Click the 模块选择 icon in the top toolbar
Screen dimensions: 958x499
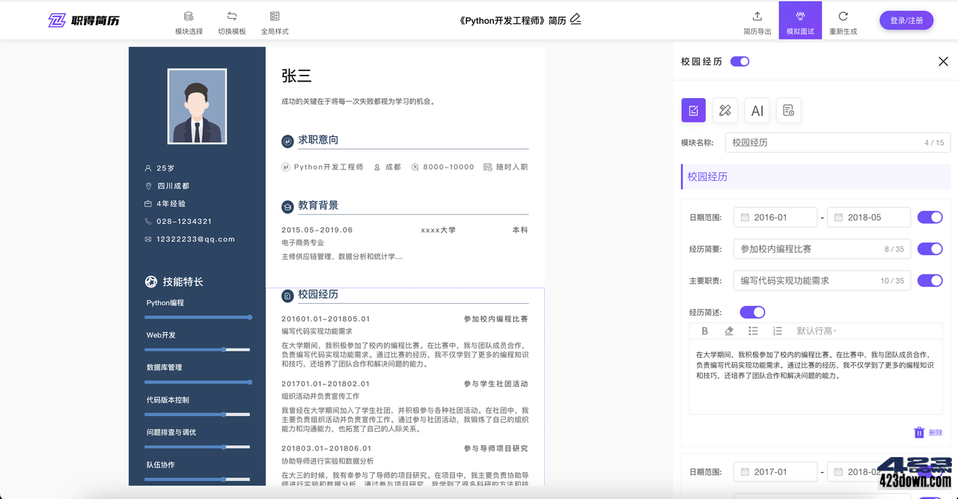[x=188, y=20]
